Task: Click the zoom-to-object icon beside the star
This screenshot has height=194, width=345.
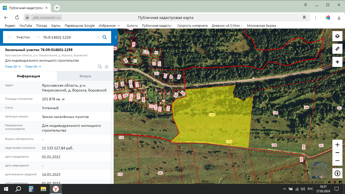Action: point(100,67)
